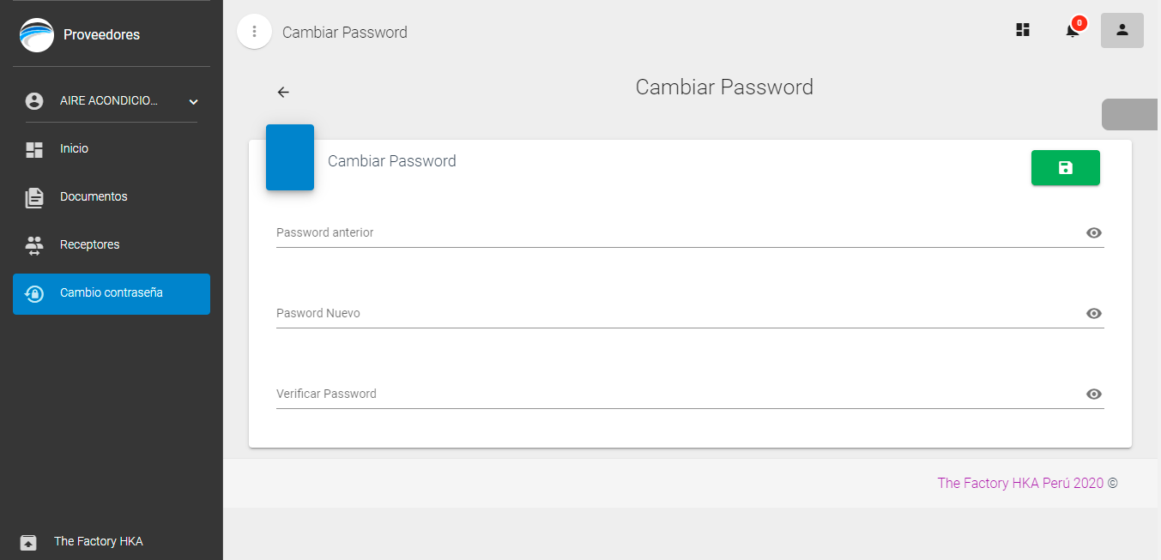Go to Receptores section

[x=112, y=245]
